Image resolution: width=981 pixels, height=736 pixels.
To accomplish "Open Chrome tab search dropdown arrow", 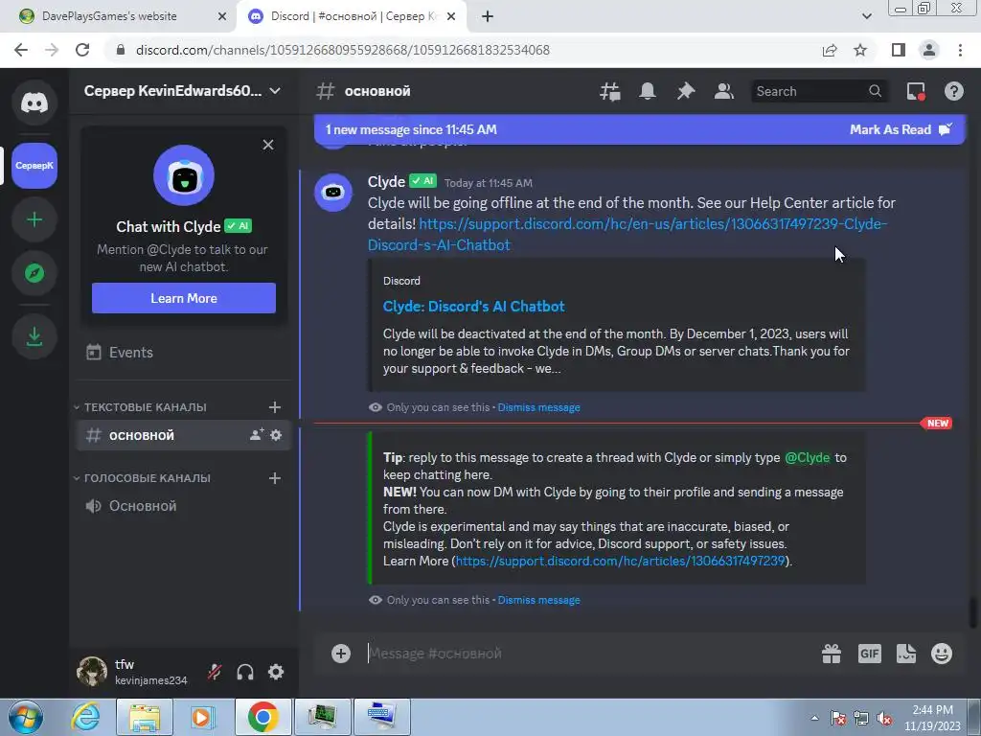I will tap(866, 16).
